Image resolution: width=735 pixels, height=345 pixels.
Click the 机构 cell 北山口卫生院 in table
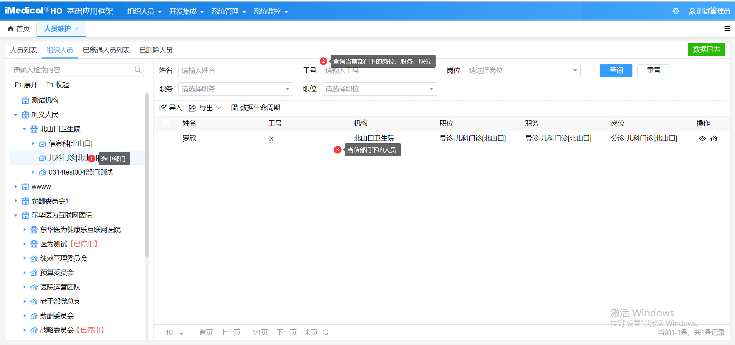pos(374,138)
